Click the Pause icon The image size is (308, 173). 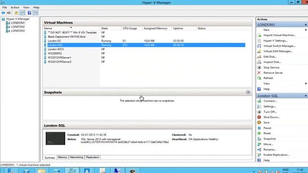(x=259, y=128)
